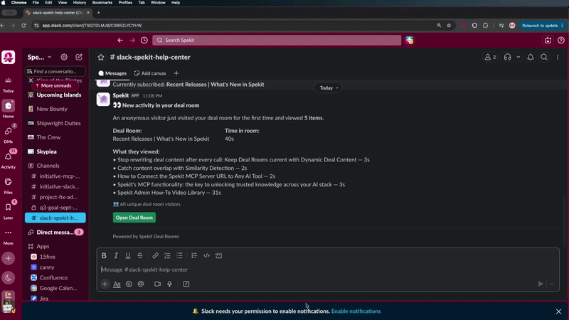
Task: Open the q3-goal-sept private channel
Action: pyautogui.click(x=55, y=208)
